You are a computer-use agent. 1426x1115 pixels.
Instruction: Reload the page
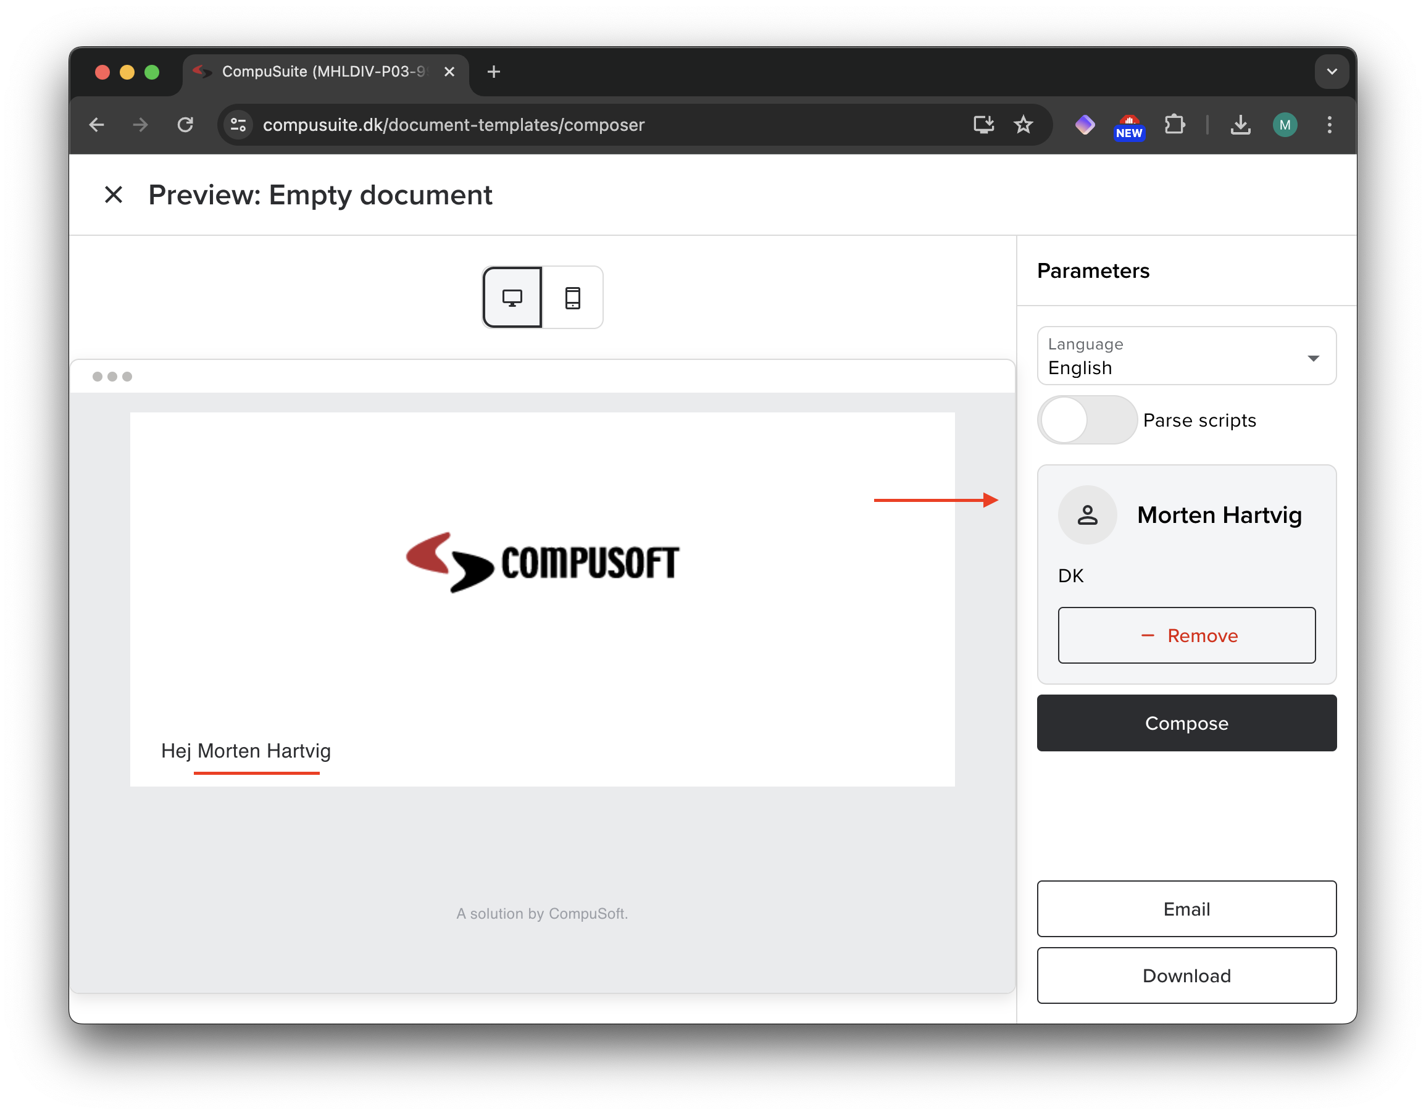(x=185, y=125)
